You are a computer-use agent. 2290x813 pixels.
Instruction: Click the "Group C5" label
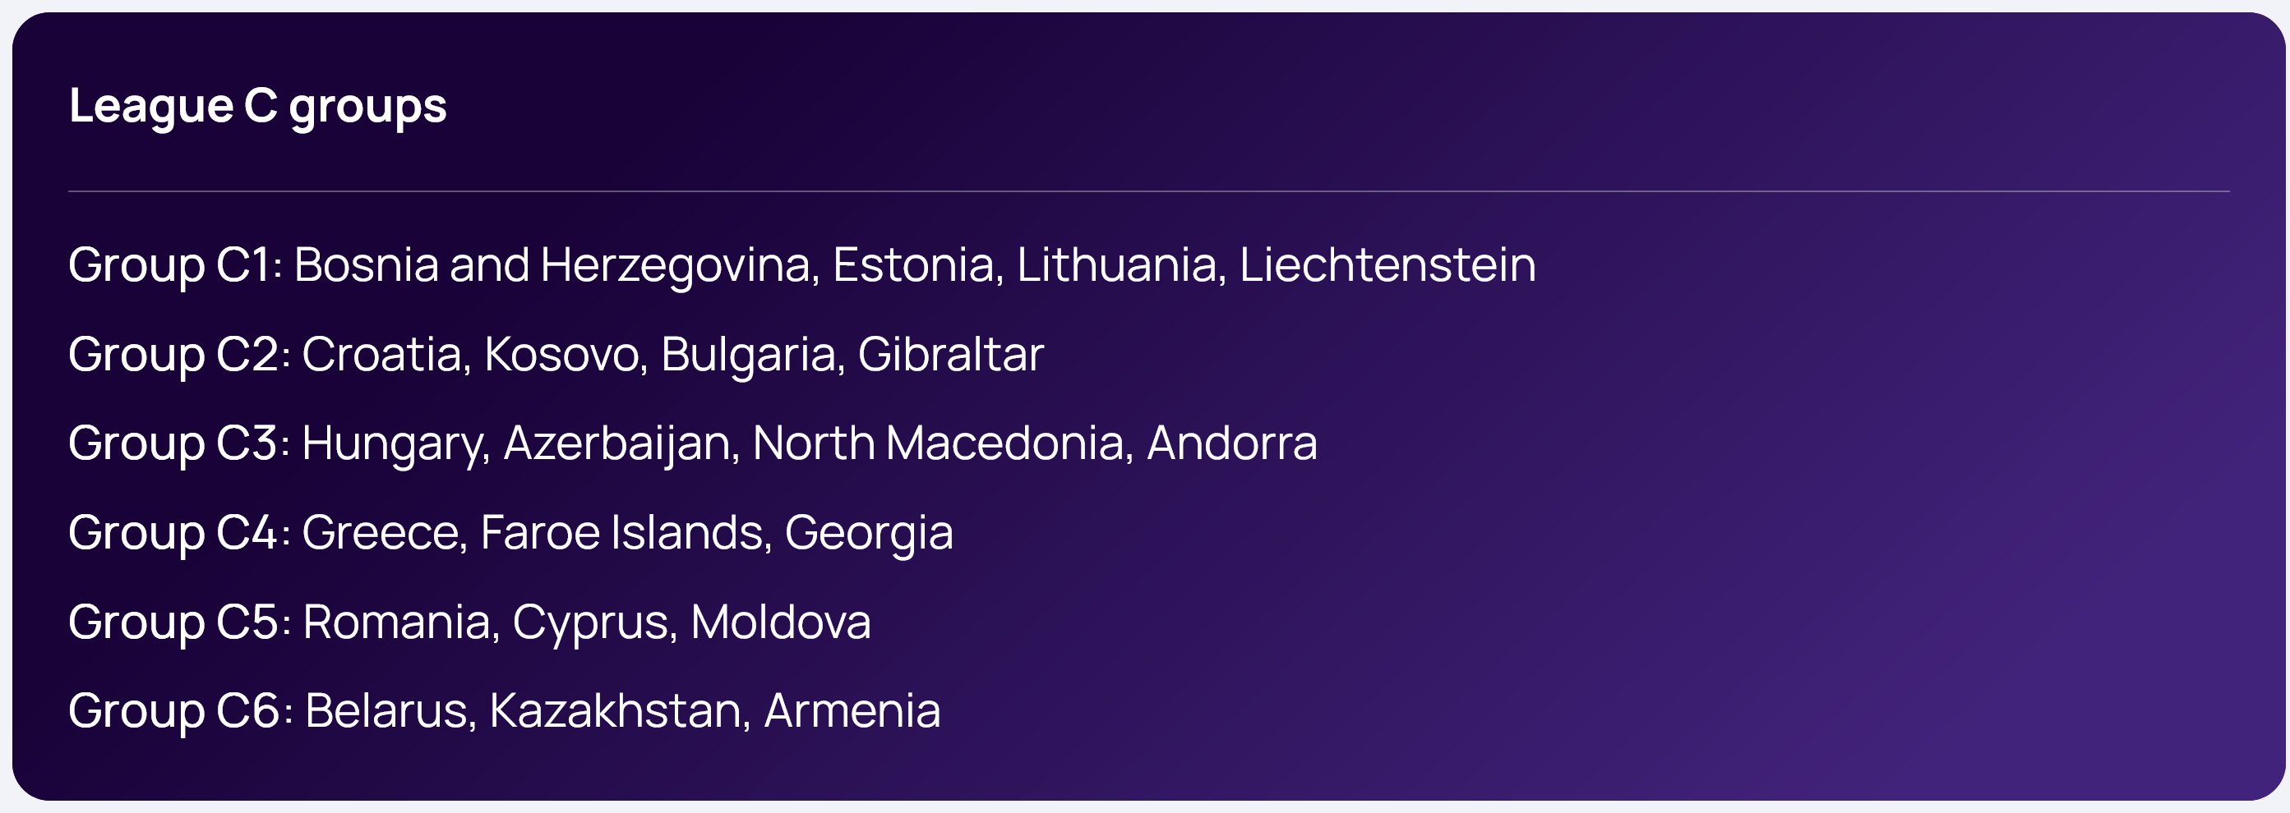(x=176, y=622)
